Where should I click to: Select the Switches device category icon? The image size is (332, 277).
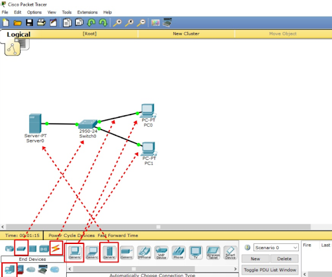pyautogui.click(x=21, y=249)
